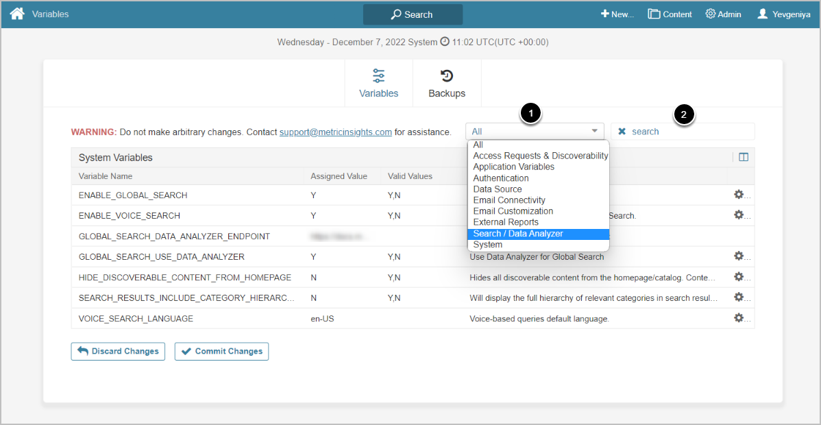Open the Variables tab
Viewport: 821px width, 425px height.
click(x=378, y=84)
